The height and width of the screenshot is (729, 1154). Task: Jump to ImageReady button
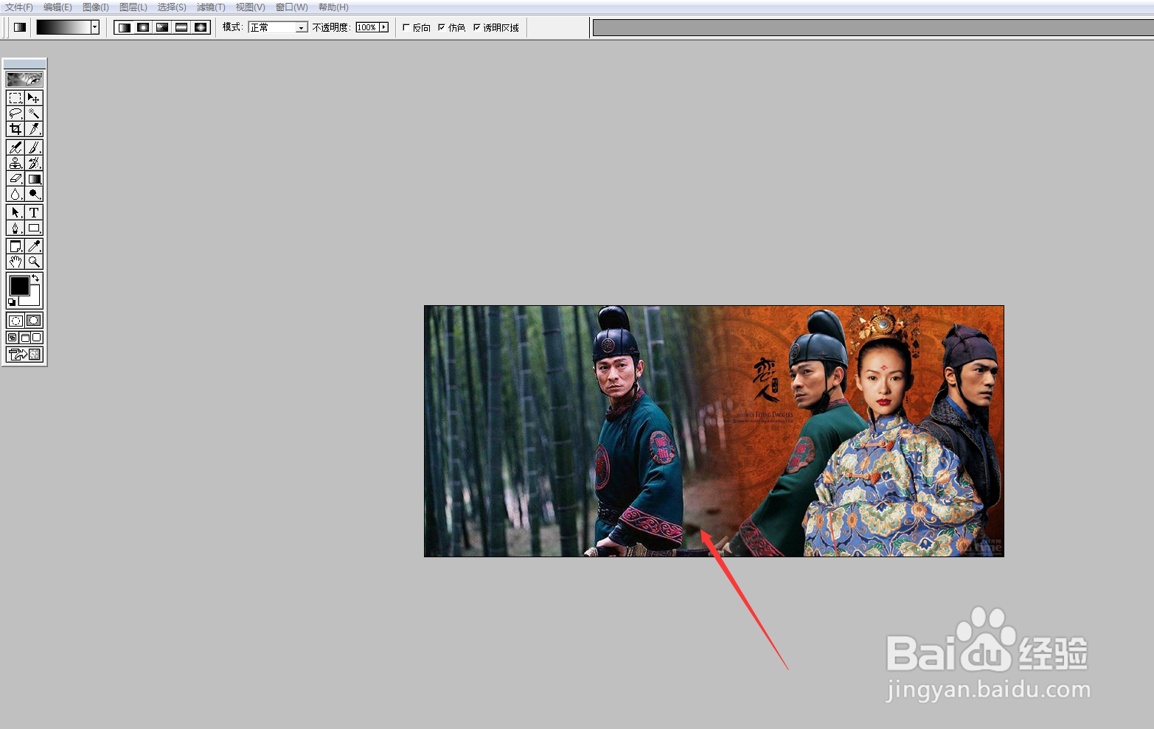[24, 355]
